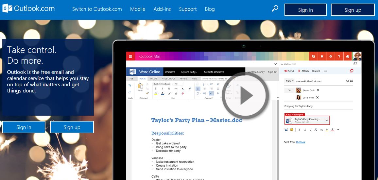Click the Undo arrow in Word ribbon
Screen dimensions: 378x180
[x=130, y=85]
